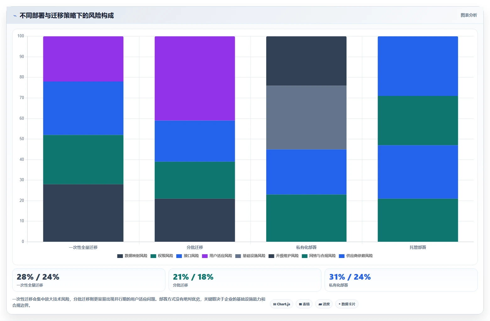Click 私有化部署 caption under 31% / 24%
This screenshot has height=321, width=490.
pyautogui.click(x=338, y=285)
